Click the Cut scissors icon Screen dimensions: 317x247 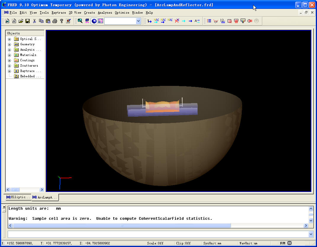(x=34, y=21)
